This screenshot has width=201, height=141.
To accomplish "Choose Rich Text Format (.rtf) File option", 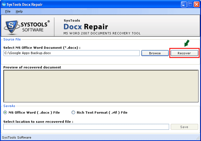I will (73, 112).
